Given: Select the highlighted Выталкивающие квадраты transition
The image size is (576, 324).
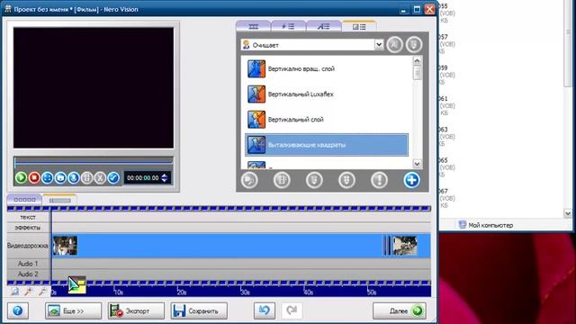Looking at the screenshot, I should click(x=327, y=145).
